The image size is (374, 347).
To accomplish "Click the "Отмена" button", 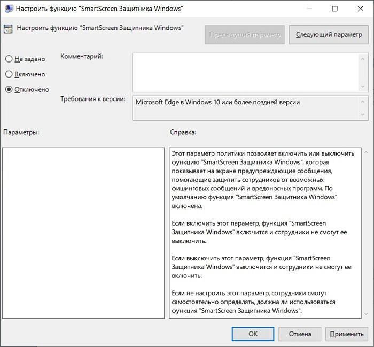I will click(300, 334).
